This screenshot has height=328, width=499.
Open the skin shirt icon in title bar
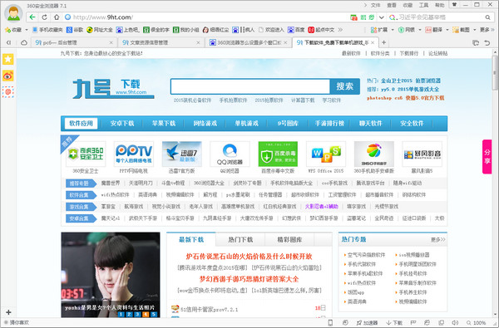454,4
